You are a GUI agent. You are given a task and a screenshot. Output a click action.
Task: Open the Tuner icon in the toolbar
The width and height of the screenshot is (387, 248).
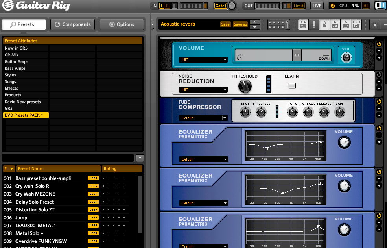(x=315, y=24)
